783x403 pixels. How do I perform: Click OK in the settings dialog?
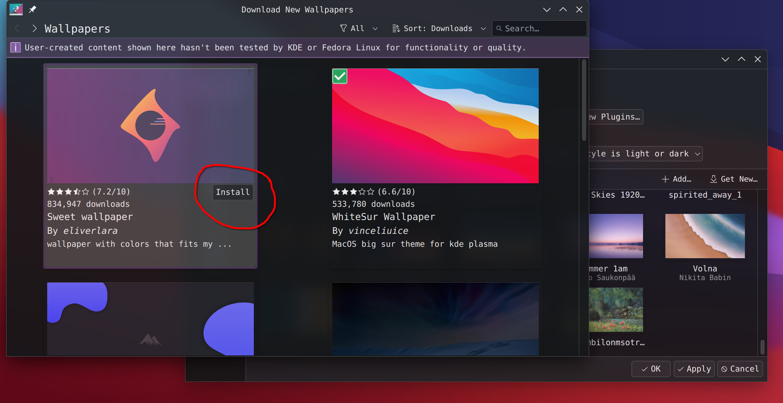coord(650,369)
